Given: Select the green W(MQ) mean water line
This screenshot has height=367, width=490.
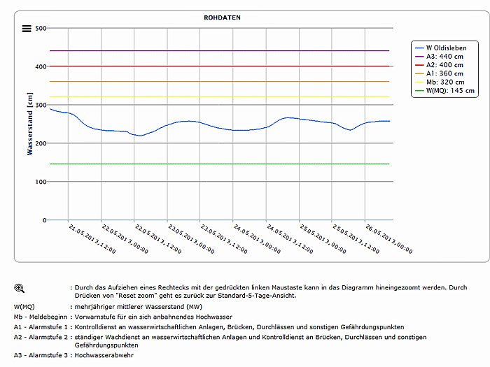Looking at the screenshot, I should tap(210, 164).
